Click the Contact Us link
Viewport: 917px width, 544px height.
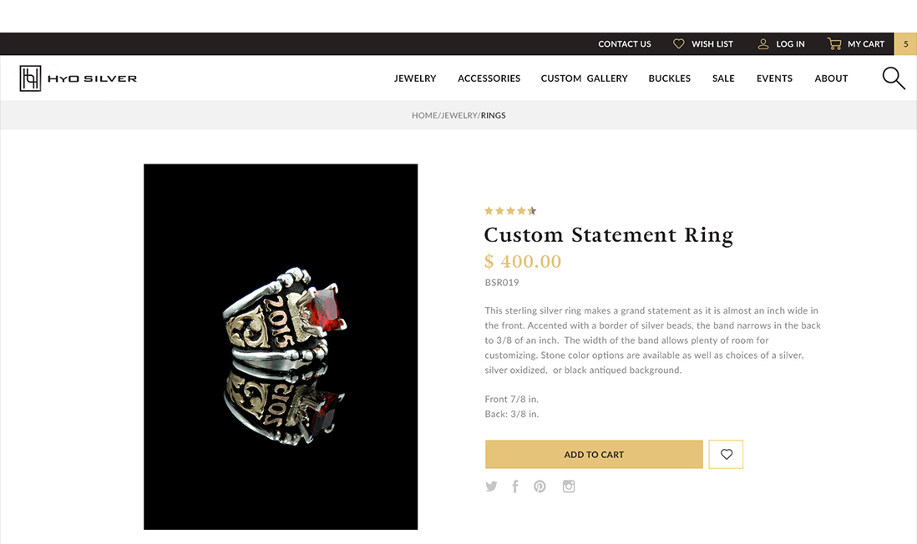click(x=624, y=44)
